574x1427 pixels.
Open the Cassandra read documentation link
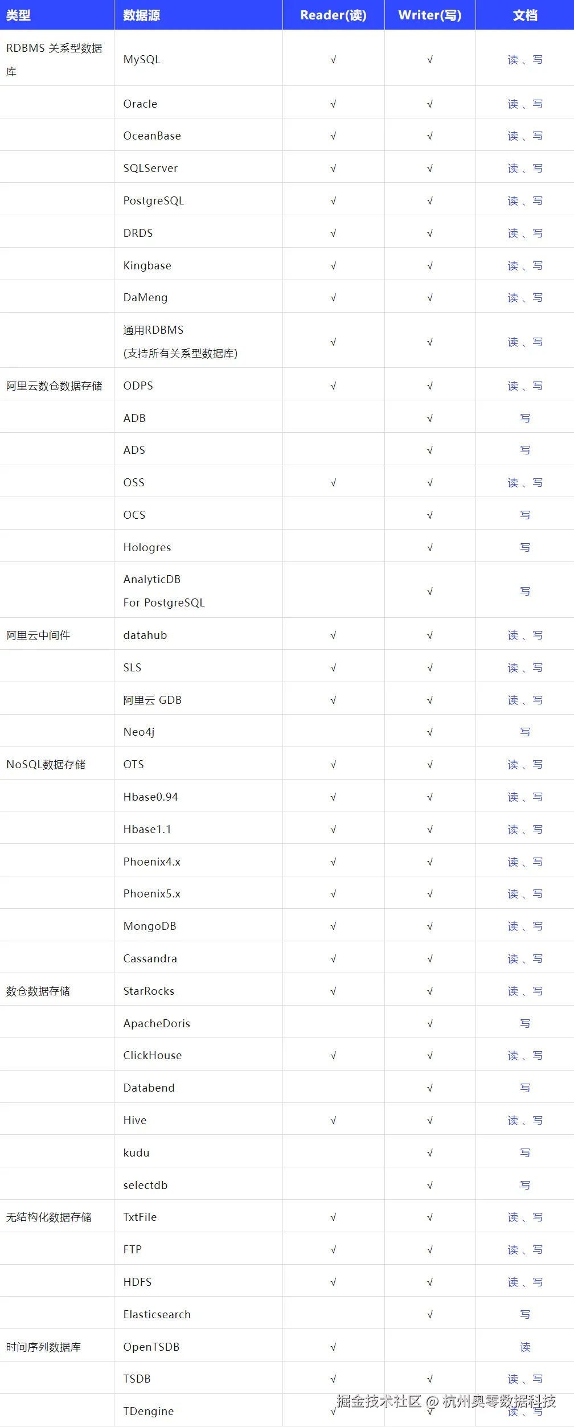pyautogui.click(x=513, y=959)
